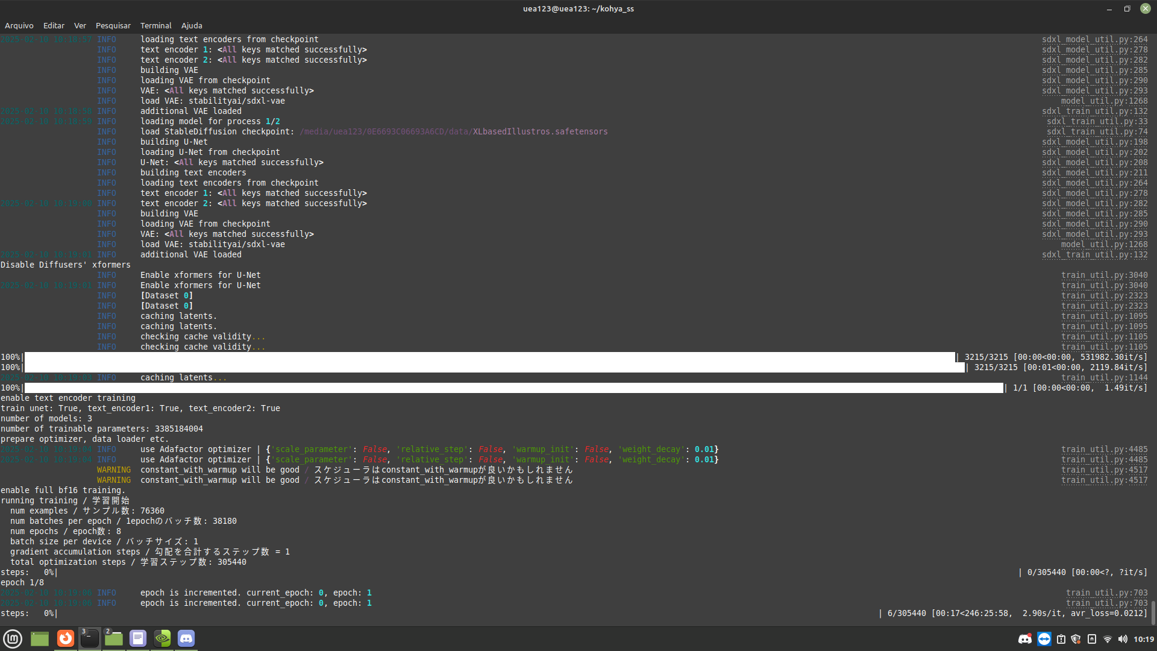Open the TeamViewer tray icon
Image resolution: width=1157 pixels, height=651 pixels.
coord(1044,639)
